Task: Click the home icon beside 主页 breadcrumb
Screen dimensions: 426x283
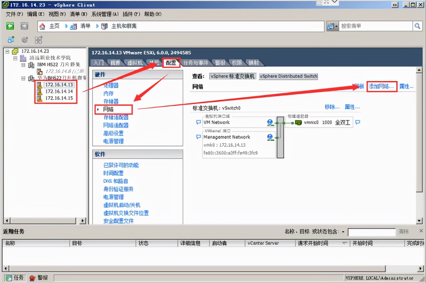Action: pyautogui.click(x=42, y=26)
